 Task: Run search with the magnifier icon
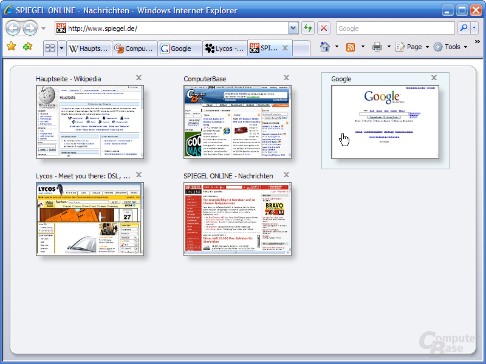click(464, 28)
